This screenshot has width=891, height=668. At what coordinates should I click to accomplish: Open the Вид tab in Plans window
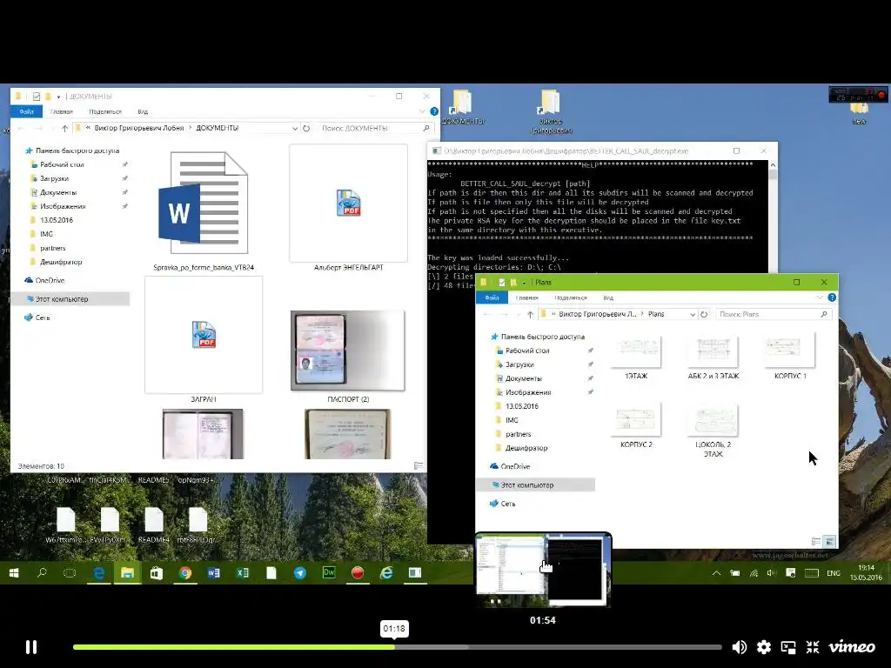coord(608,297)
